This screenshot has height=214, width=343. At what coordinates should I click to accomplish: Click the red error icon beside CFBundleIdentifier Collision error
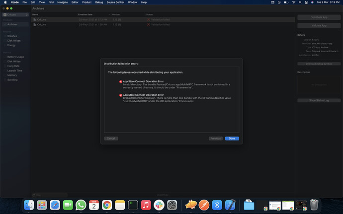pos(120,95)
